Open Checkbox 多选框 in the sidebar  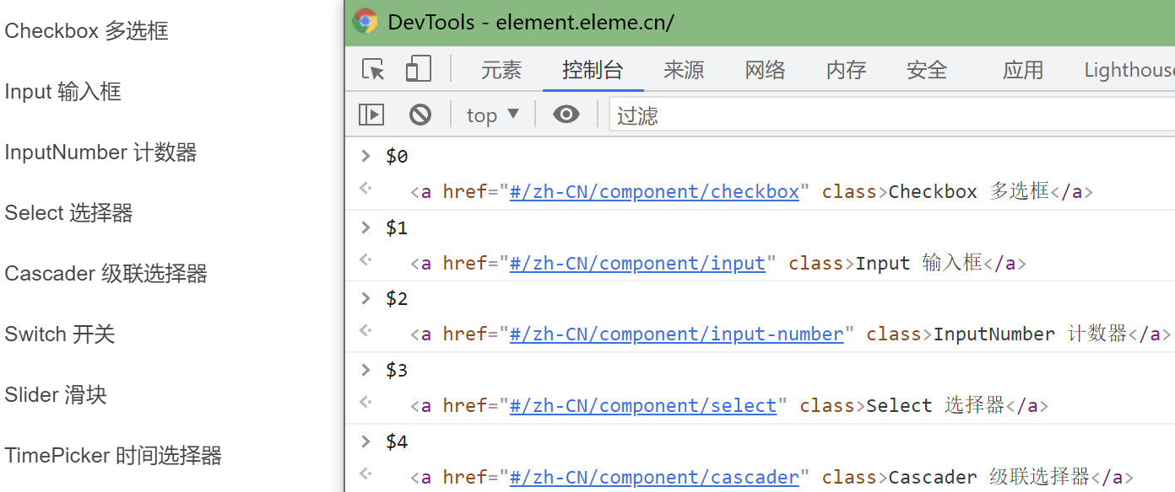pyautogui.click(x=87, y=30)
